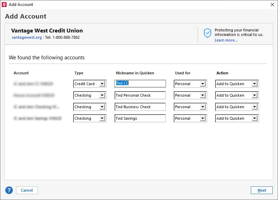The height and width of the screenshot is (200, 278).
Task: Expand Action dropdown for Ted Business Check
Action: [254, 107]
